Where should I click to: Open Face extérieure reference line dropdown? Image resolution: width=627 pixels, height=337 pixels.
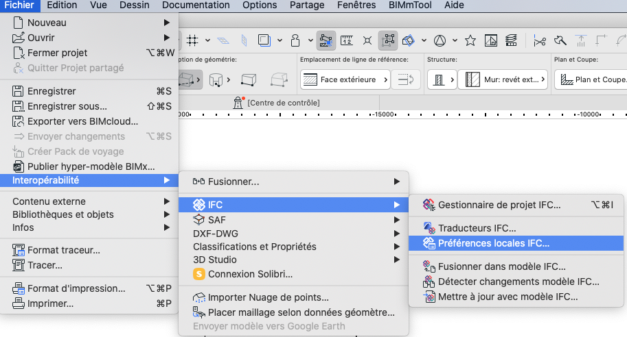click(x=345, y=79)
